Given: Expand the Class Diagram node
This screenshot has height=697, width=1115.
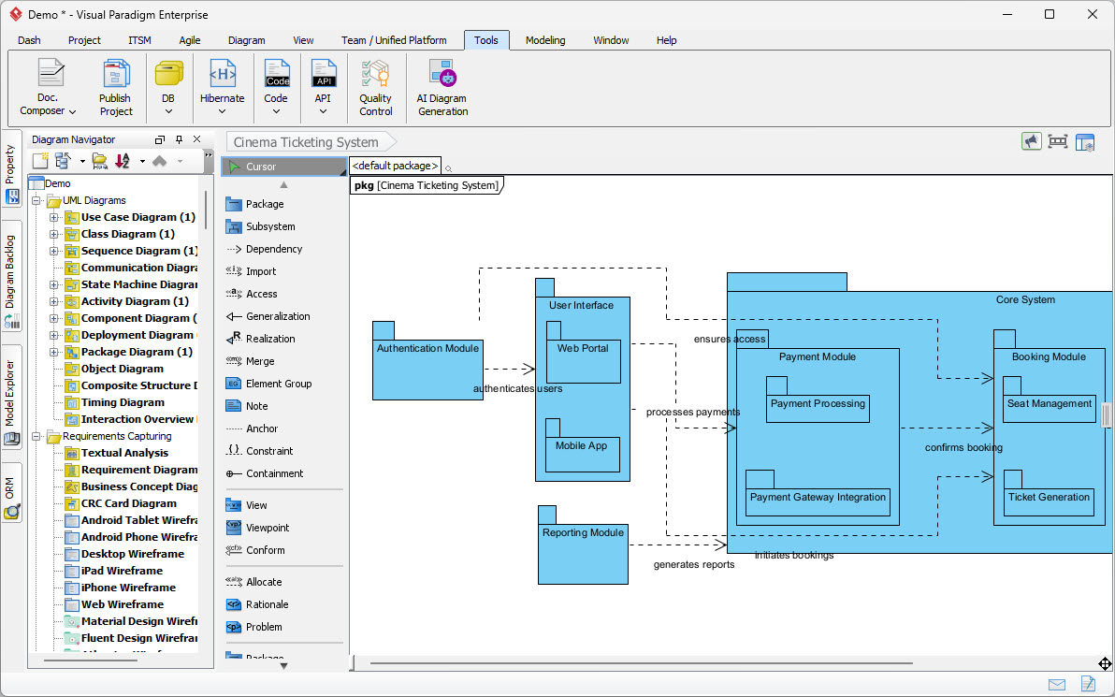Looking at the screenshot, I should click(54, 234).
